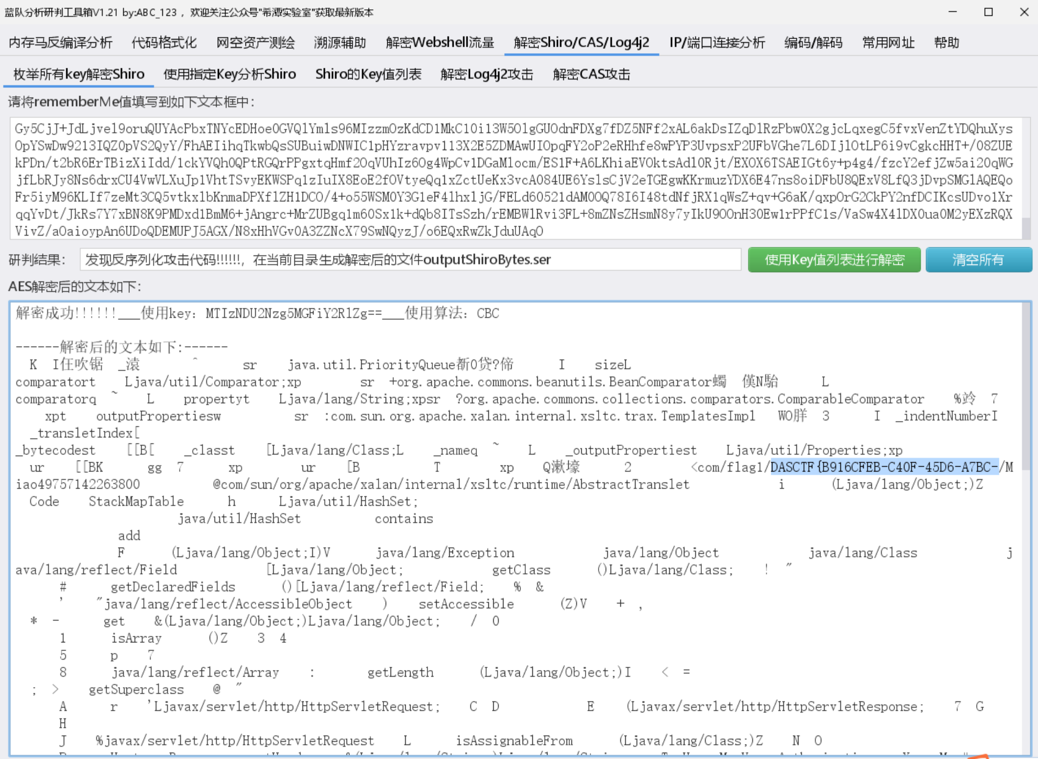Open the 帮助 tab

click(946, 43)
